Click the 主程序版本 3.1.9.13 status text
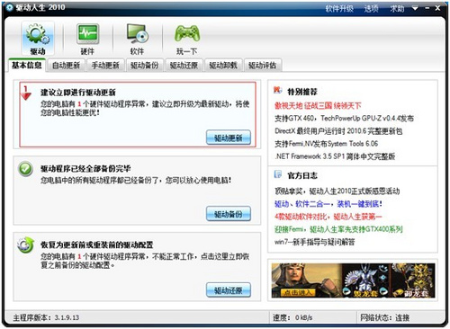 click(x=46, y=317)
